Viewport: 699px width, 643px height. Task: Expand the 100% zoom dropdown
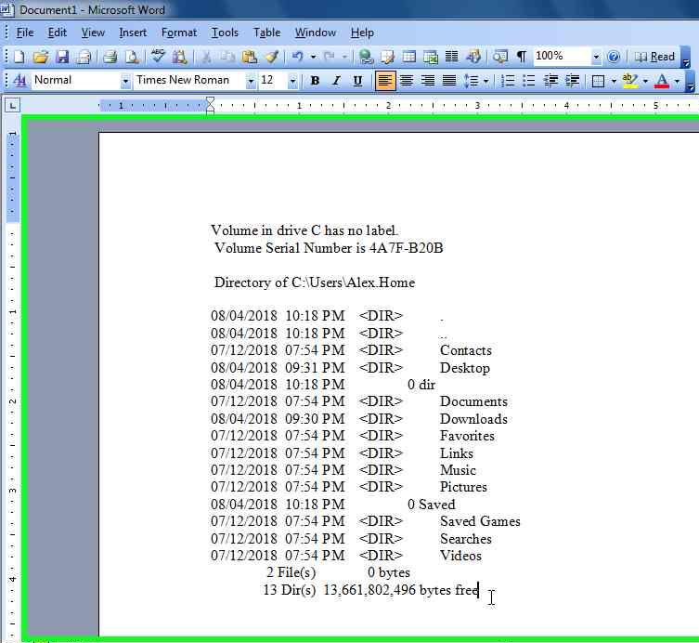[596, 57]
